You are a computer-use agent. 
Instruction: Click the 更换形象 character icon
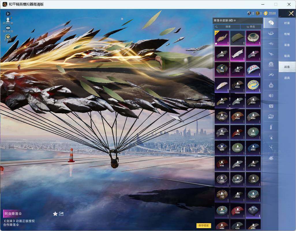click(8, 21)
